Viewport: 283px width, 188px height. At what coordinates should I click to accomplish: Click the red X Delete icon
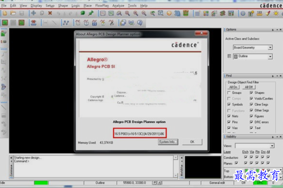point(50,13)
